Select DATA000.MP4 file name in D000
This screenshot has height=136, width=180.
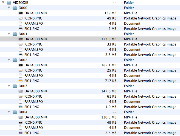(x=36, y=13)
